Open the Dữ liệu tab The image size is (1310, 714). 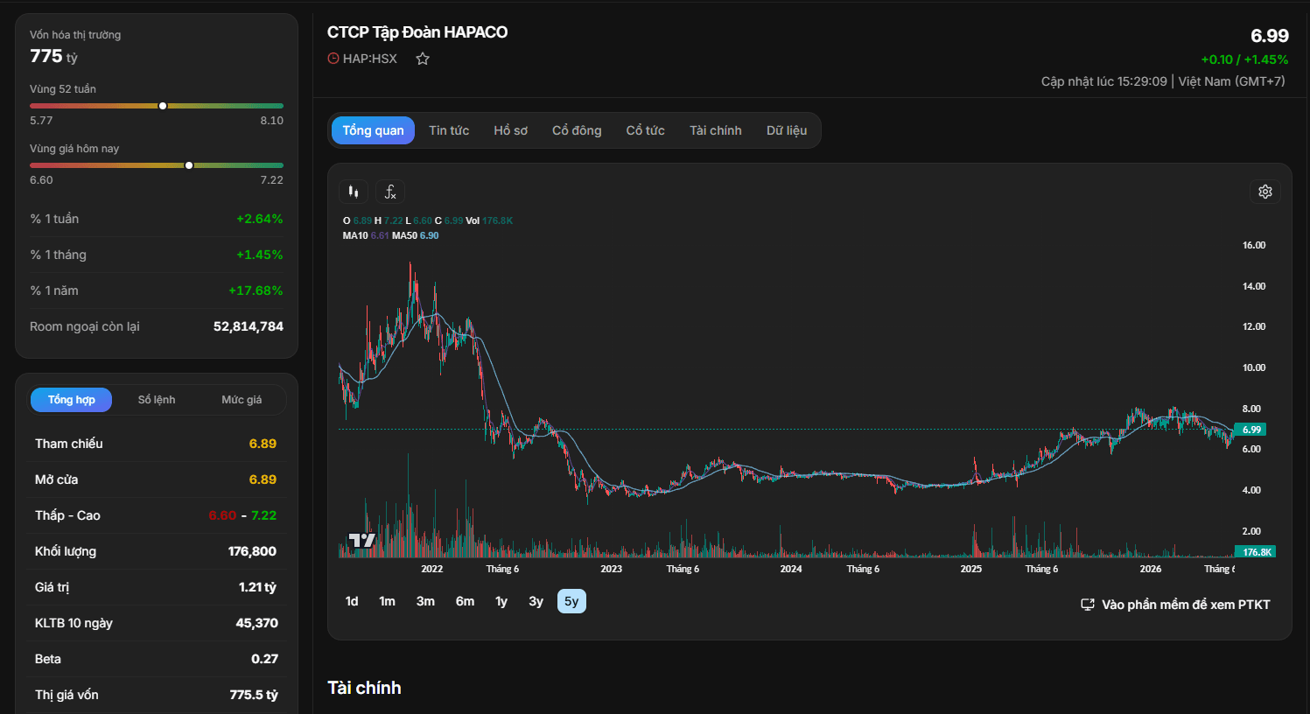coord(787,130)
